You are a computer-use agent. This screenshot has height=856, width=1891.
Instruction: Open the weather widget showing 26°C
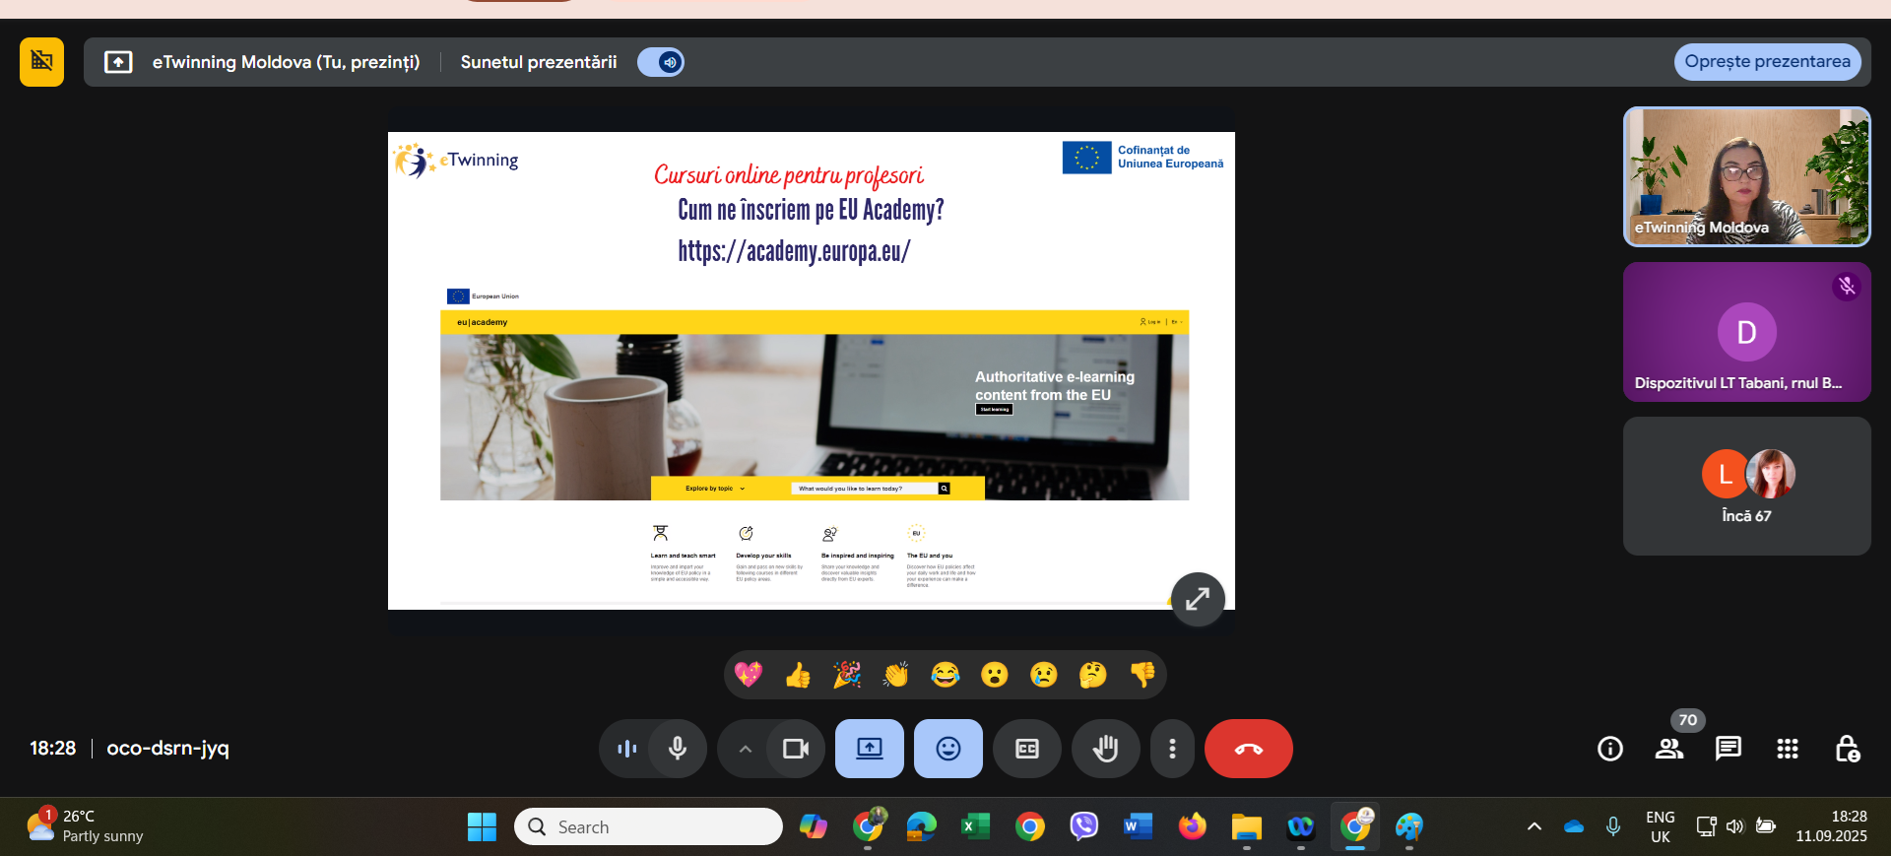coord(87,825)
